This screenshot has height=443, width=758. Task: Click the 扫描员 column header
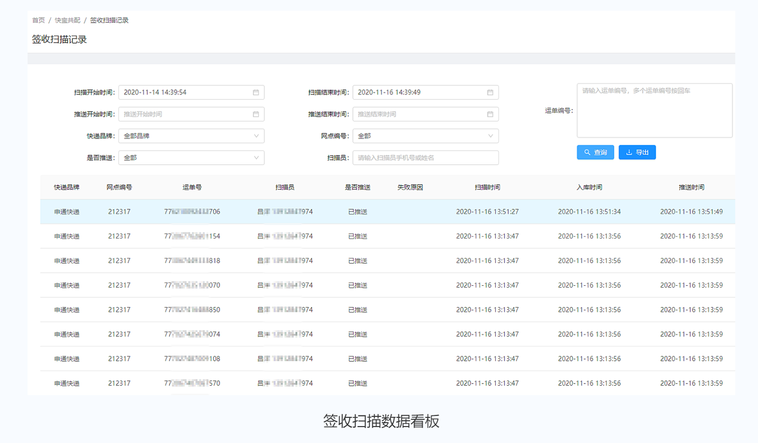pos(285,187)
